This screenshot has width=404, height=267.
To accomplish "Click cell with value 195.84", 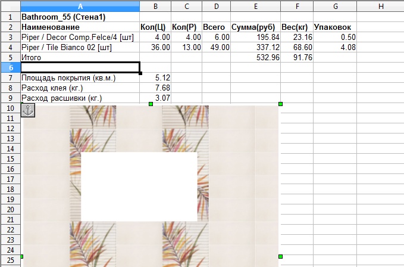I will coord(256,37).
